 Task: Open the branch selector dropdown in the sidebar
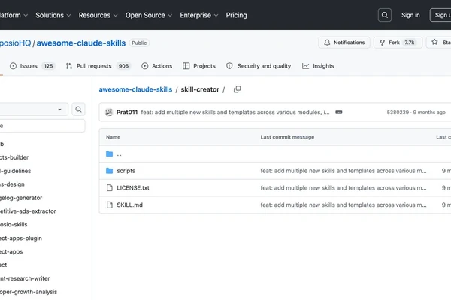34,109
